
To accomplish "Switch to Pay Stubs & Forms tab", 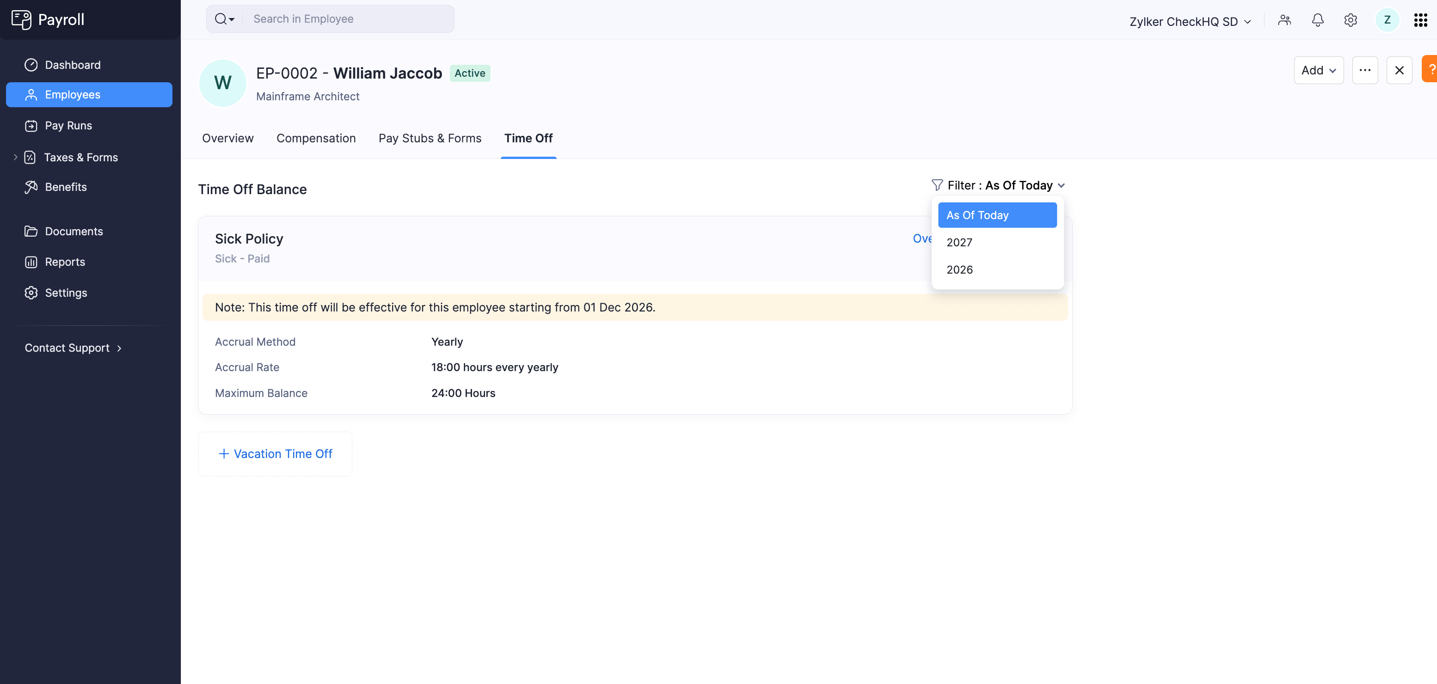I will coord(430,138).
